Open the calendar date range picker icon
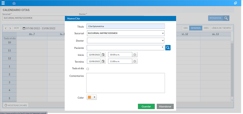This screenshot has height=114, width=243. [x=24, y=29]
